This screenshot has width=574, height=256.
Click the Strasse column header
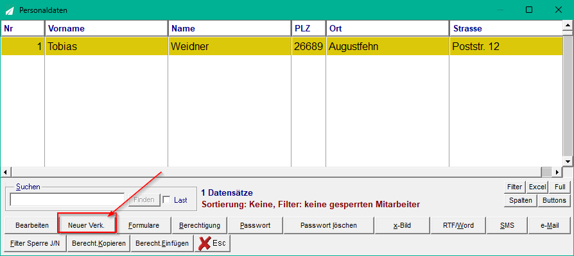506,28
